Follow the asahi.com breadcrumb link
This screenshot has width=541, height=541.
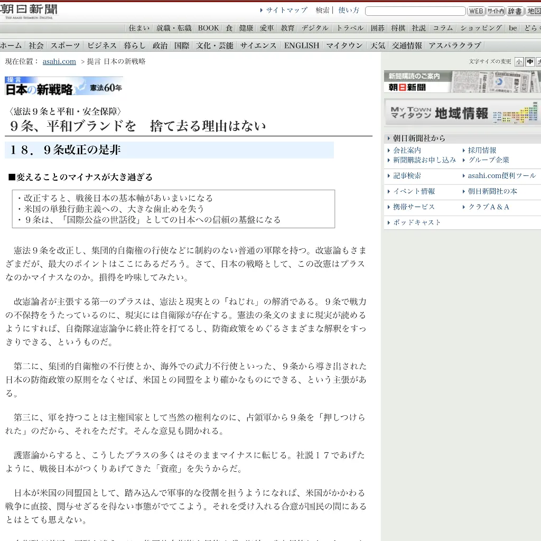pos(59,61)
